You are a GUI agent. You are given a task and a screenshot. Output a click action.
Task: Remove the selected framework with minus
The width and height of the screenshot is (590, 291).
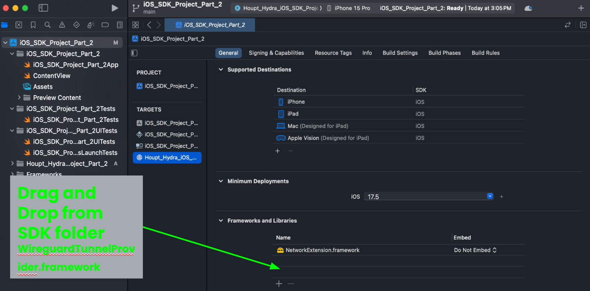(291, 284)
